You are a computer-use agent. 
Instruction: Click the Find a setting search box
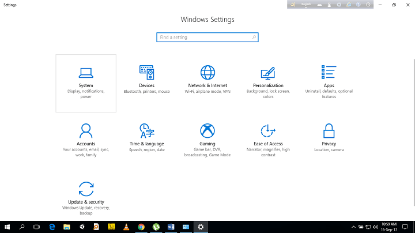click(x=207, y=37)
